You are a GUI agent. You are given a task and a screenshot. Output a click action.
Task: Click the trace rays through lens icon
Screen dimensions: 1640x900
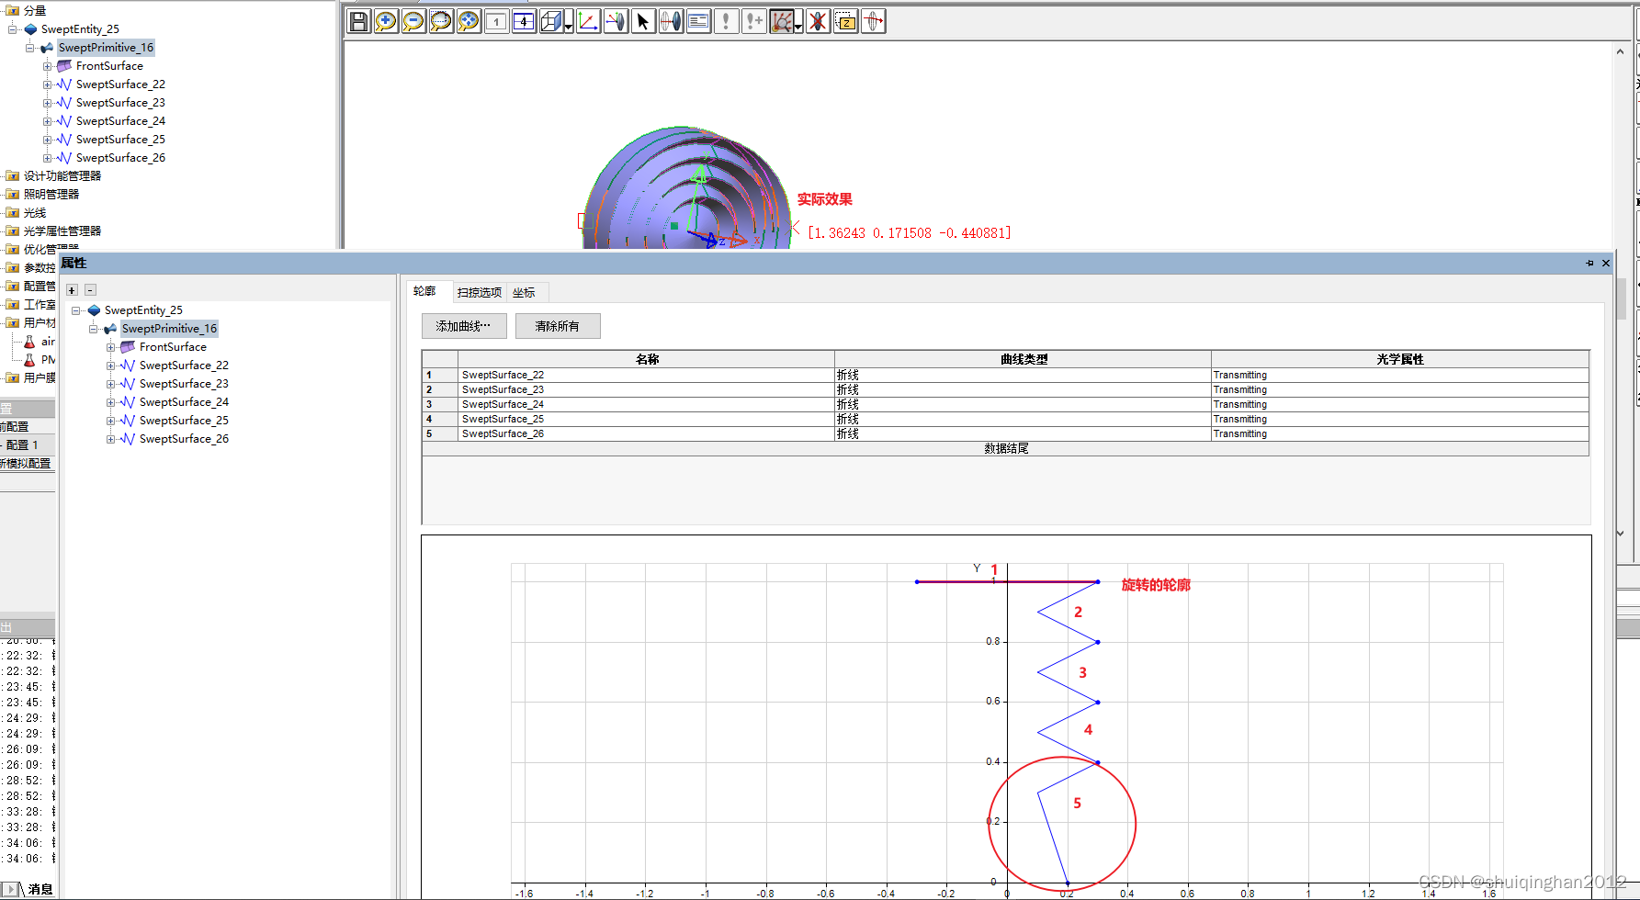click(x=672, y=21)
